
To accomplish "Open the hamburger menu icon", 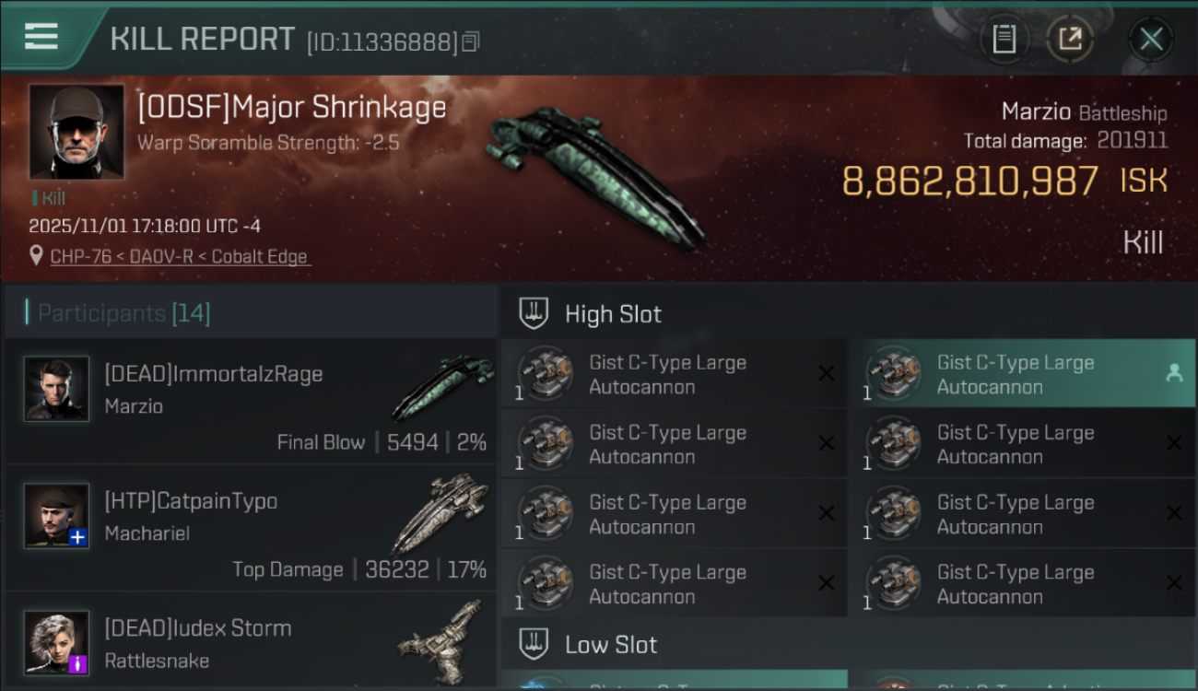I will point(41,36).
